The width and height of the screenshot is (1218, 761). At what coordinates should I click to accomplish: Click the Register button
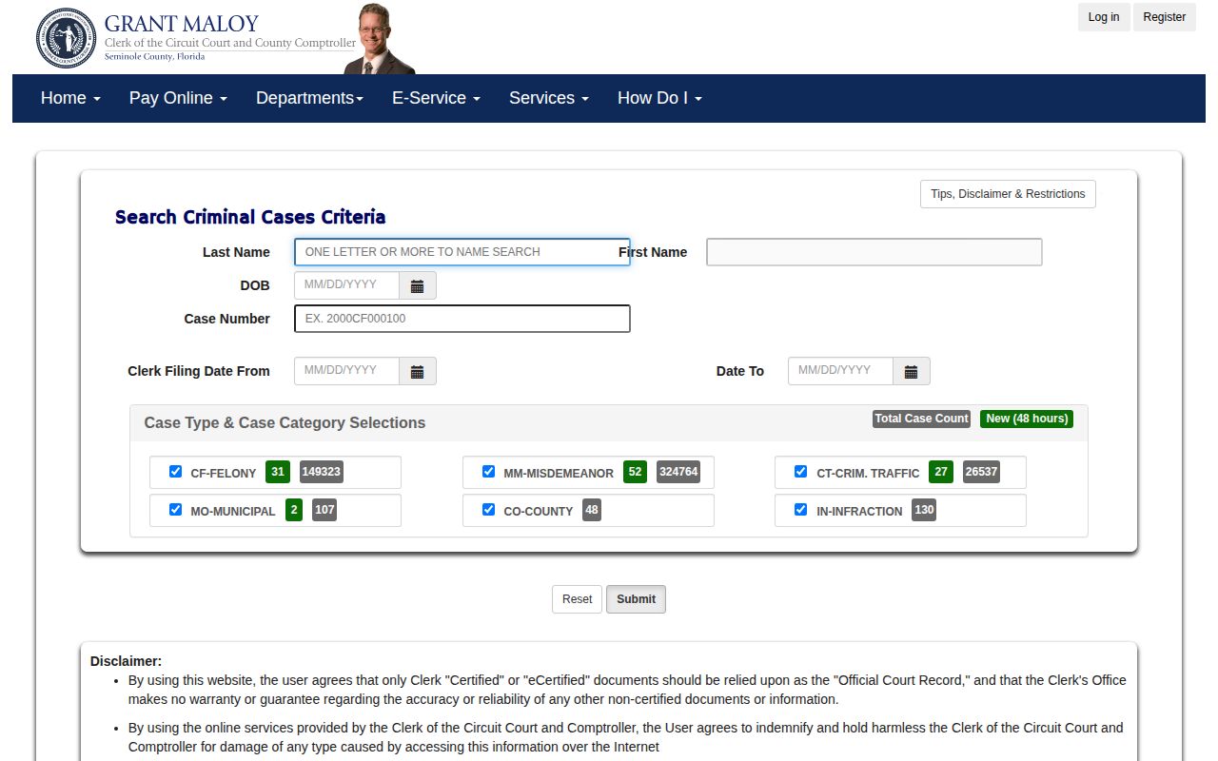pyautogui.click(x=1164, y=17)
